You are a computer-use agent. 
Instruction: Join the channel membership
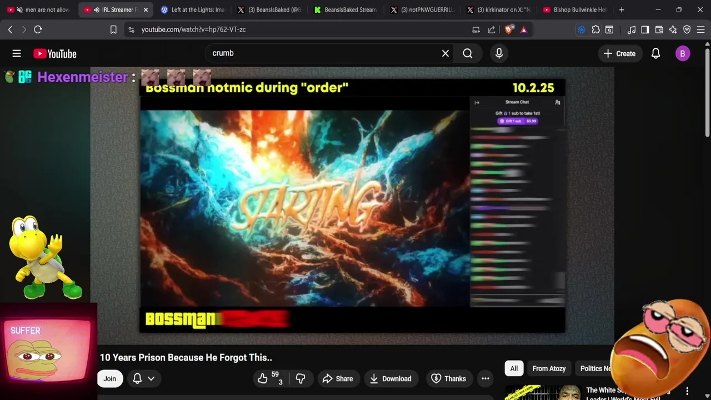109,379
